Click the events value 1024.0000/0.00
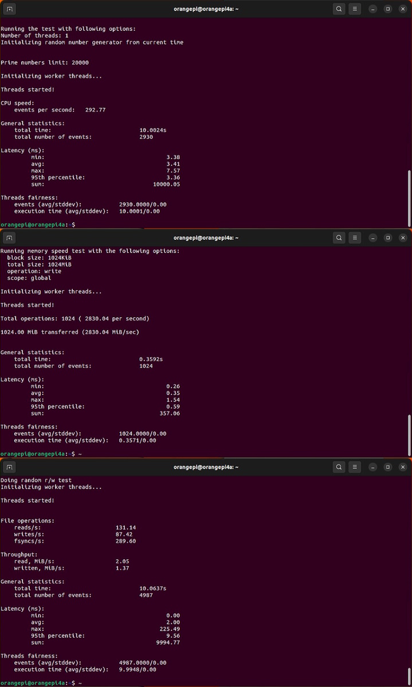412x687 pixels. (143, 433)
